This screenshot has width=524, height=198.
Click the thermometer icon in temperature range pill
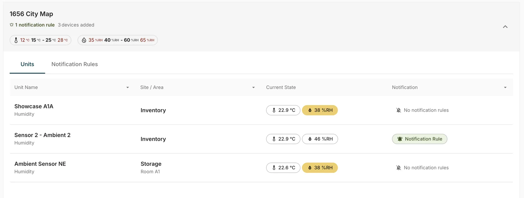[16, 40]
